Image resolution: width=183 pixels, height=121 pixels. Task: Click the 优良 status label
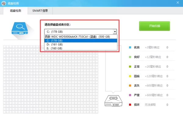tap(137, 47)
